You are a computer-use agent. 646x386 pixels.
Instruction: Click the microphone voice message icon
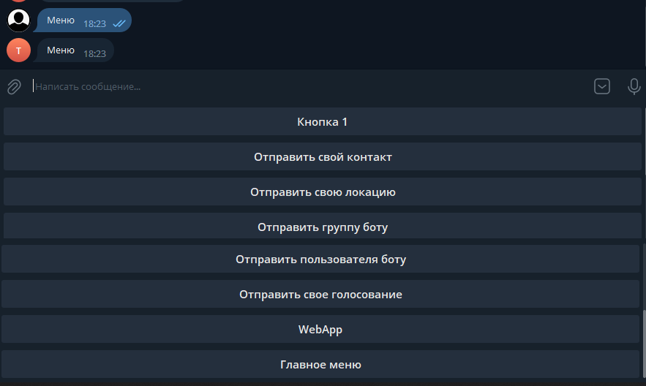(634, 86)
